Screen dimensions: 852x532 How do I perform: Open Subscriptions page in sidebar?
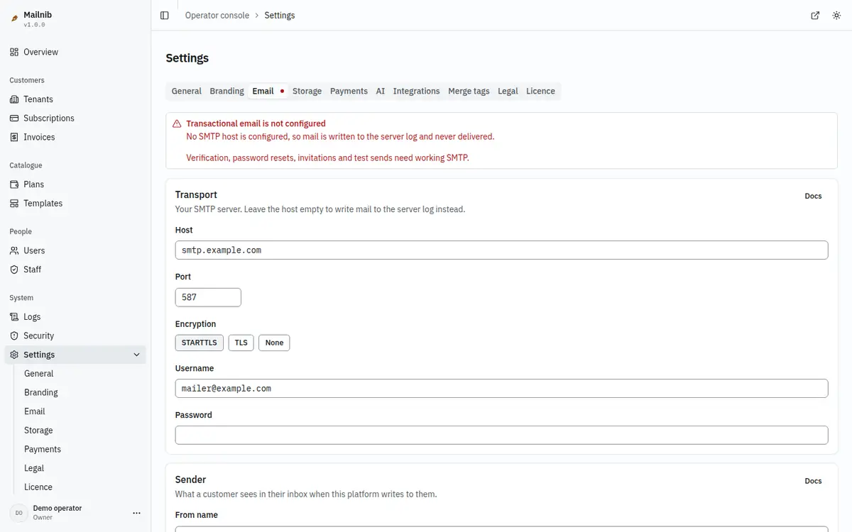pos(75,118)
